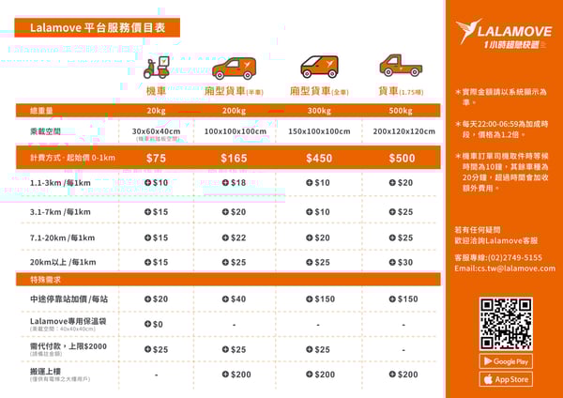Click the pickup truck icon above 貨車(1.75噸)
The height and width of the screenshot is (398, 563).
401,66
